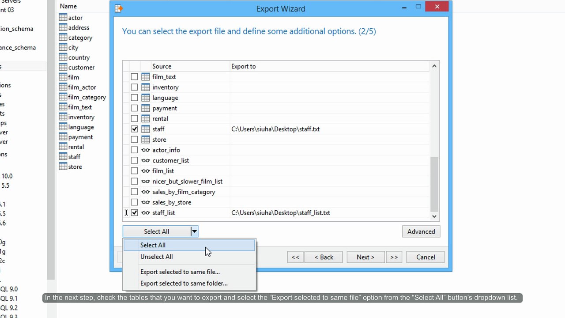
Task: Click the Export to column header
Action: [x=329, y=66]
